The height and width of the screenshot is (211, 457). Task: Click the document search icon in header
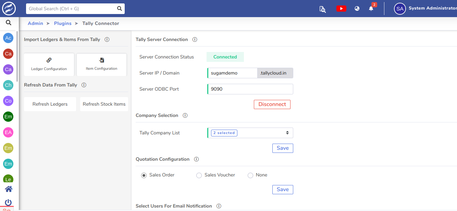(x=322, y=9)
